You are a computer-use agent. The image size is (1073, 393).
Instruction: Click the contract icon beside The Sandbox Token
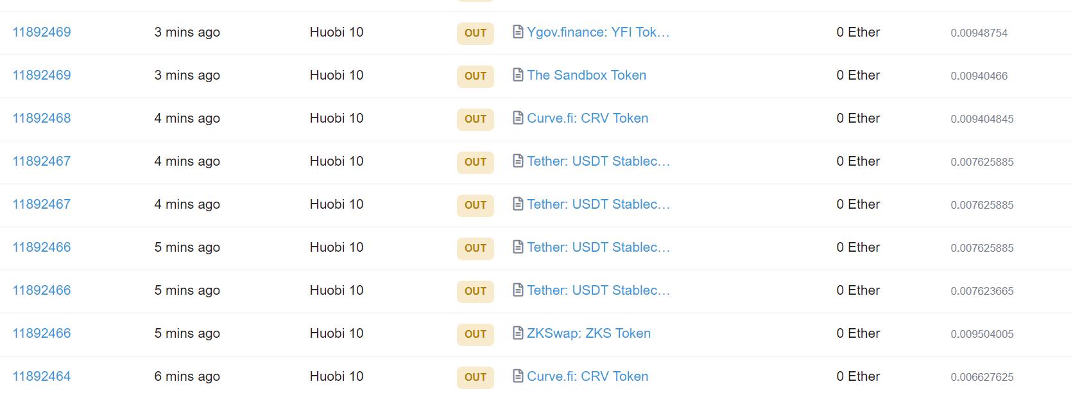point(518,75)
